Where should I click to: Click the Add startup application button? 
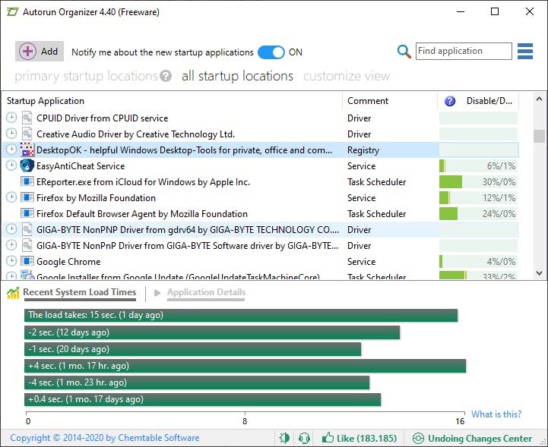(40, 52)
